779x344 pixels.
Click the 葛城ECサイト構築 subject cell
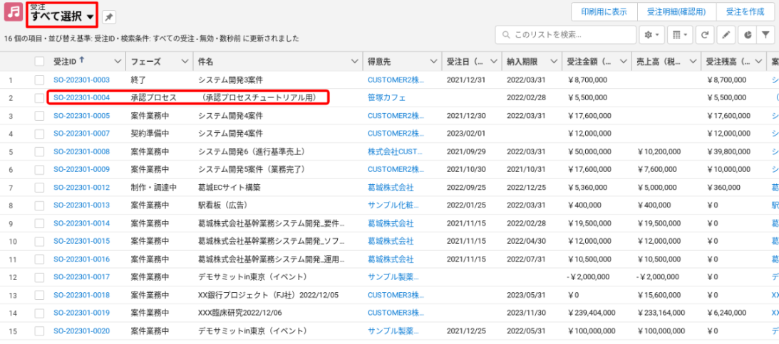click(229, 188)
